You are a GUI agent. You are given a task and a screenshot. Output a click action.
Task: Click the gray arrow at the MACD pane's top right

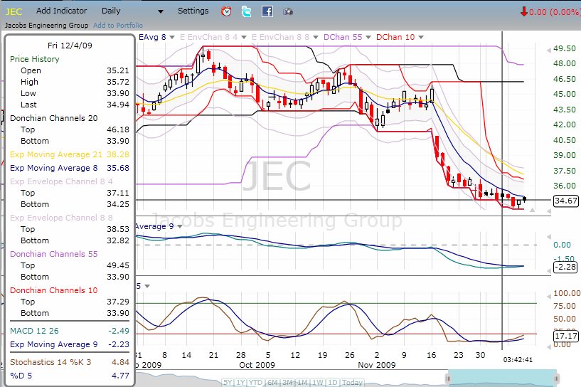point(549,236)
